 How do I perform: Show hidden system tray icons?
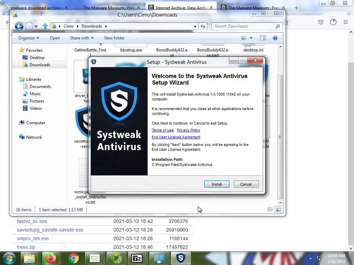(x=311, y=258)
